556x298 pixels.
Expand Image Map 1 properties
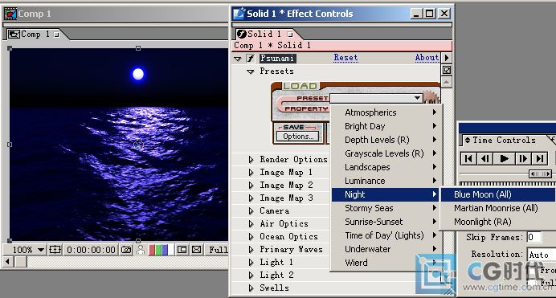251,173
